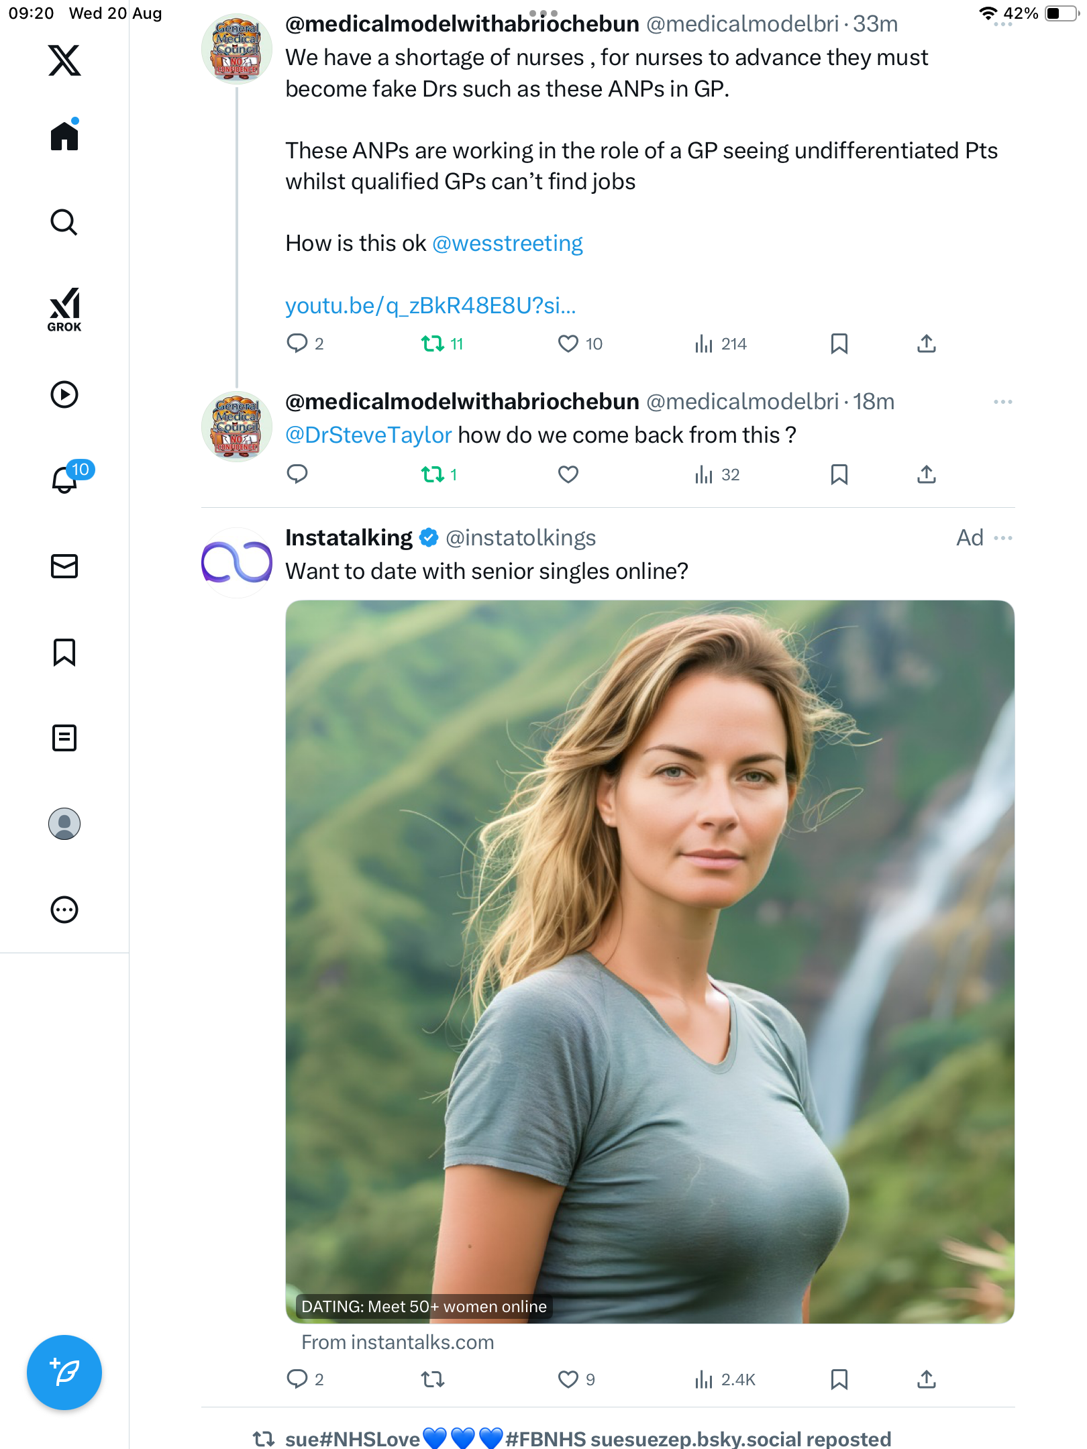Open Bookmarks in the sidebar
The image size is (1087, 1449).
click(x=64, y=652)
